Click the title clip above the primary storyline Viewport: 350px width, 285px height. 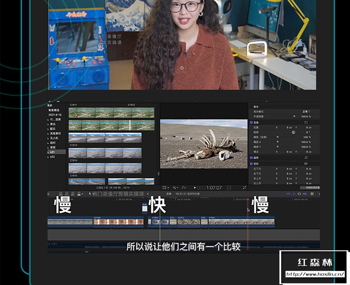click(145, 208)
